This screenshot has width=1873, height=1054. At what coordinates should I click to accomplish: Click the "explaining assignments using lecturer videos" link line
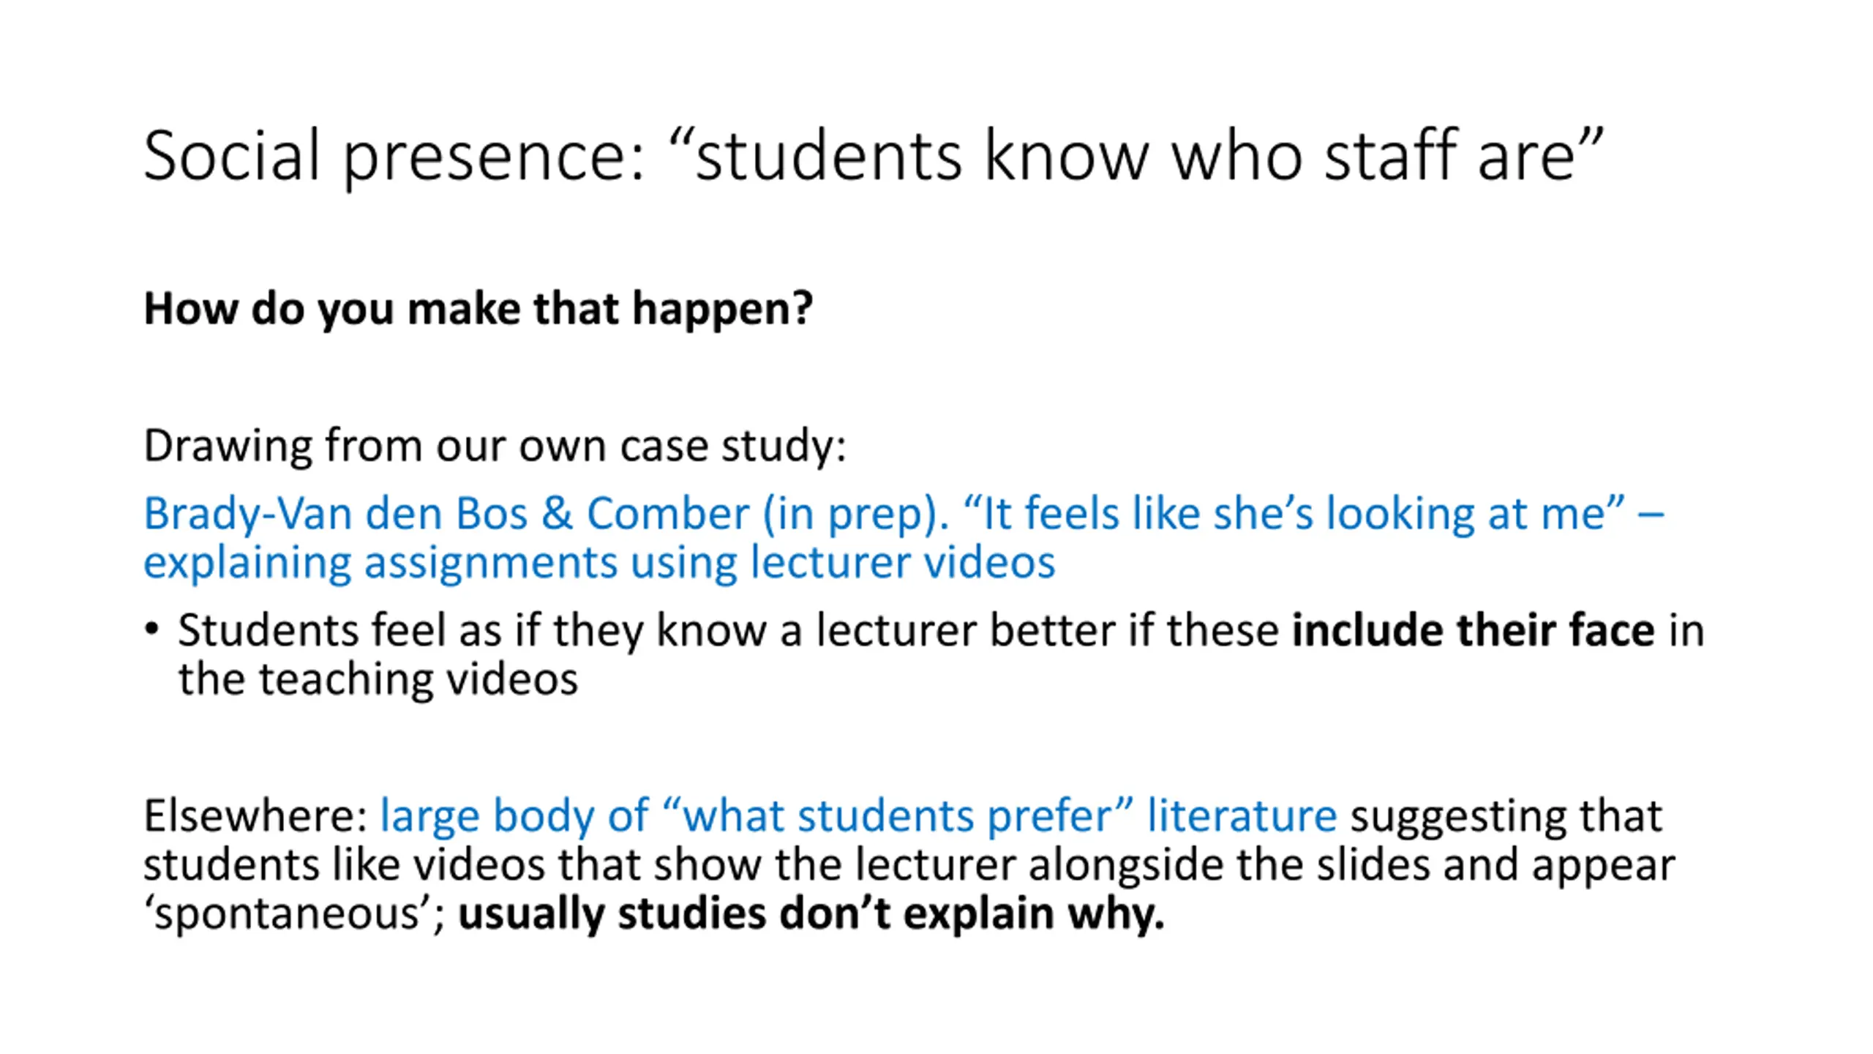click(x=599, y=563)
